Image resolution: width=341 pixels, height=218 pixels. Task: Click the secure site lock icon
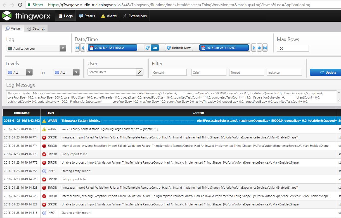[29, 5]
